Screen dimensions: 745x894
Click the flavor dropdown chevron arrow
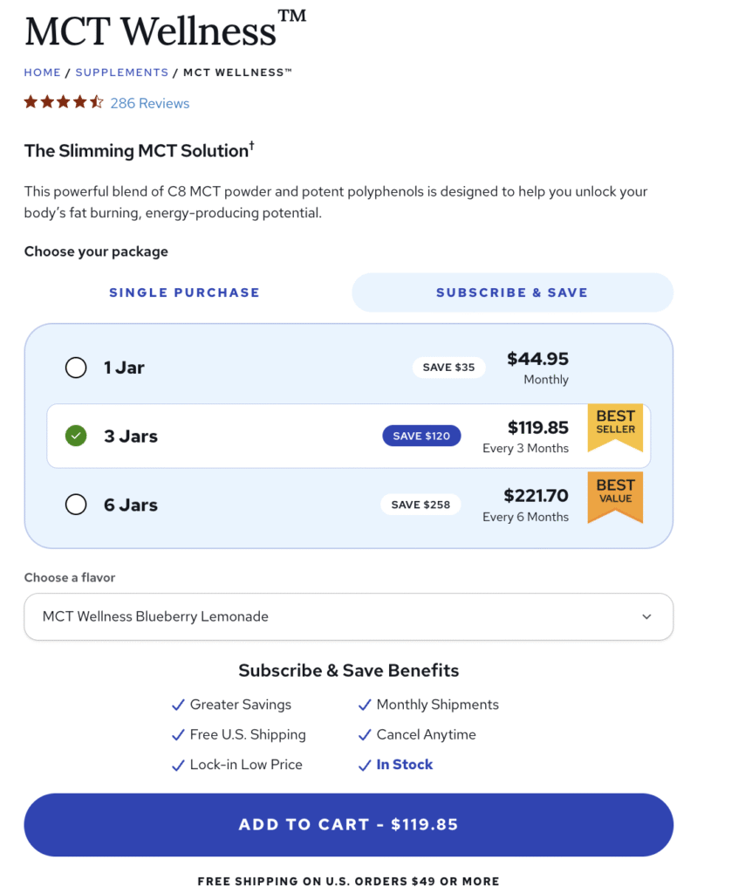pos(646,616)
